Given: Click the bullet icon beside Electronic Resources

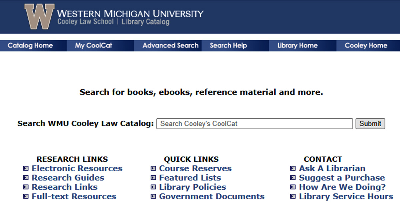Looking at the screenshot, I should click(26, 169).
